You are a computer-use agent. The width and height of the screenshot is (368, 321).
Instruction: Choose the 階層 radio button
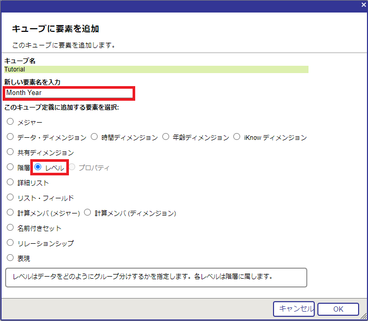pos(10,168)
